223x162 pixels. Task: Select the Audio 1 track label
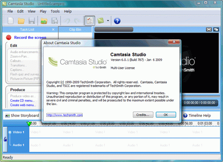tap(18, 145)
